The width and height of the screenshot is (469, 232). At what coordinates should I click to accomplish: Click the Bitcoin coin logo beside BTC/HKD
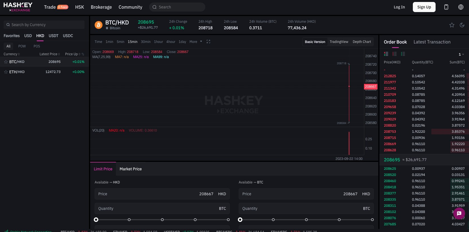[x=99, y=25]
